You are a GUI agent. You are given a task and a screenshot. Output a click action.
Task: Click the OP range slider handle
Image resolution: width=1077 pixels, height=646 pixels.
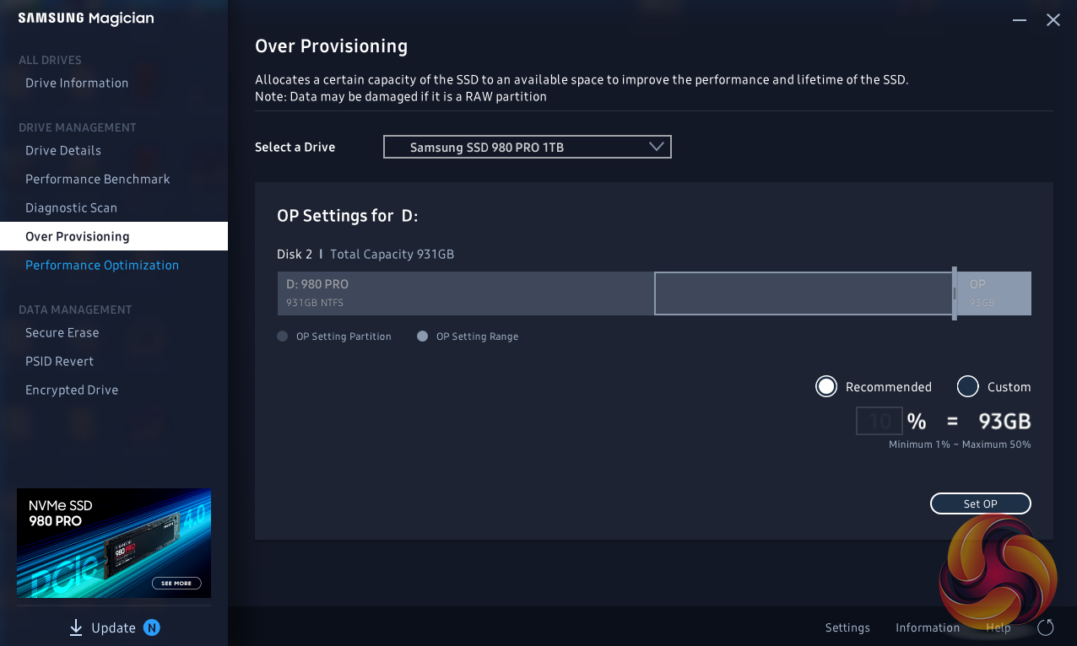(x=955, y=293)
